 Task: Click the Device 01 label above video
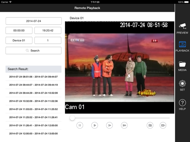coord(77,18)
